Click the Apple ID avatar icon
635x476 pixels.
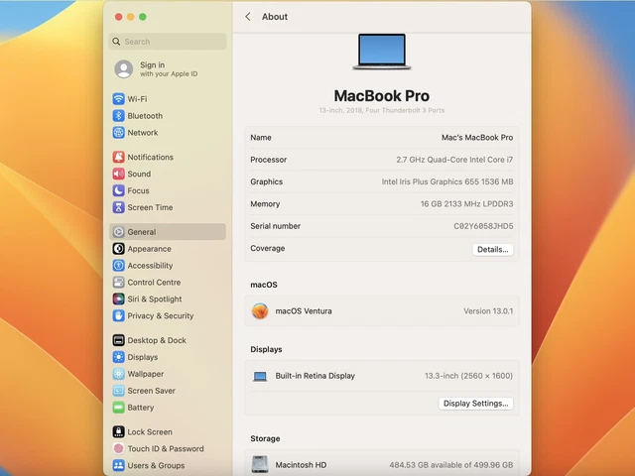(123, 69)
